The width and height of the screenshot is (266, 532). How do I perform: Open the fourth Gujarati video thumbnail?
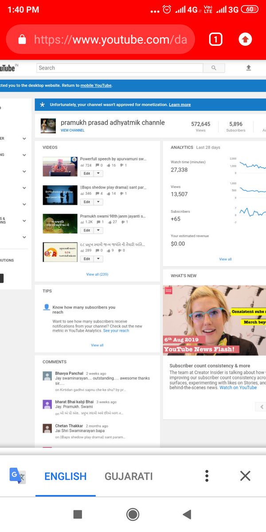[x=60, y=252]
